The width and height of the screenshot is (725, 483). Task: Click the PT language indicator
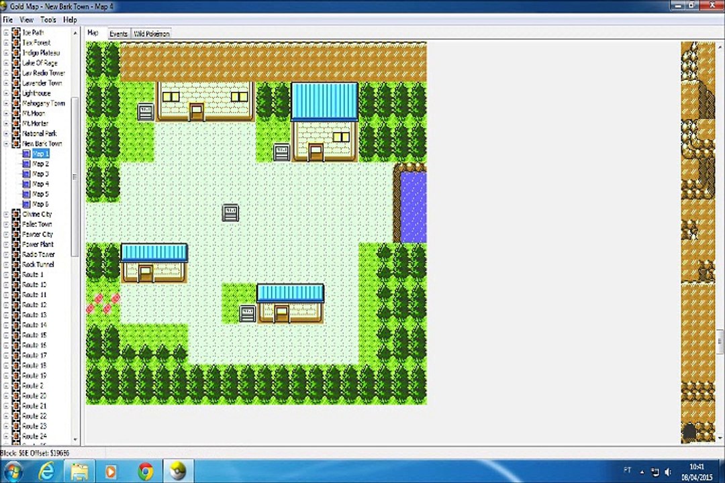tap(628, 470)
